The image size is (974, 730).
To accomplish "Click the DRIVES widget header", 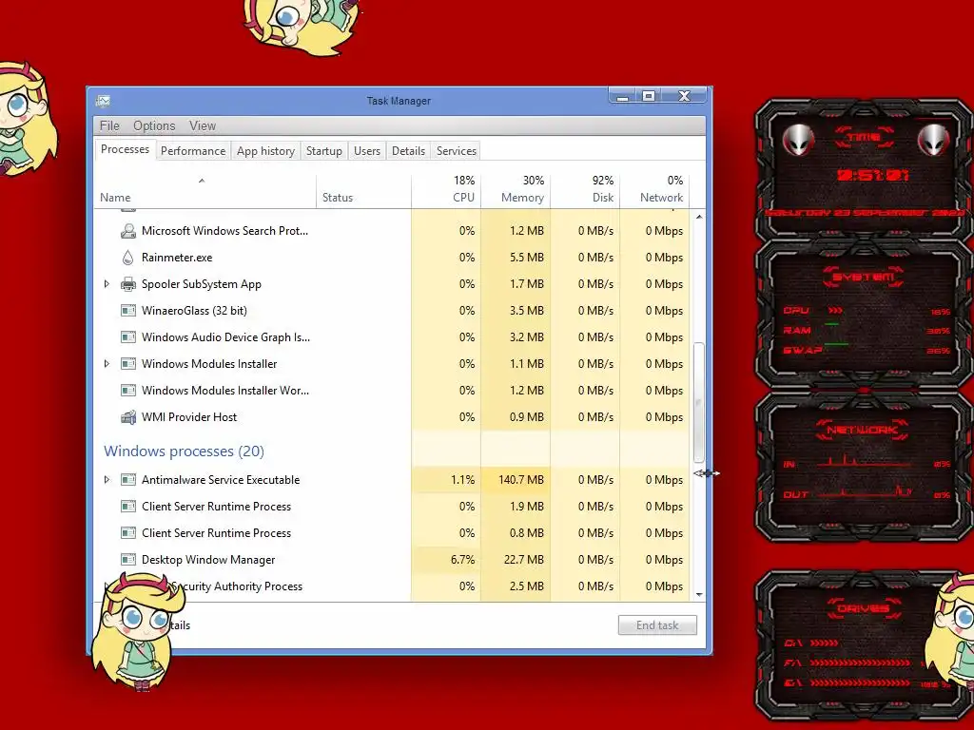I will pyautogui.click(x=863, y=607).
